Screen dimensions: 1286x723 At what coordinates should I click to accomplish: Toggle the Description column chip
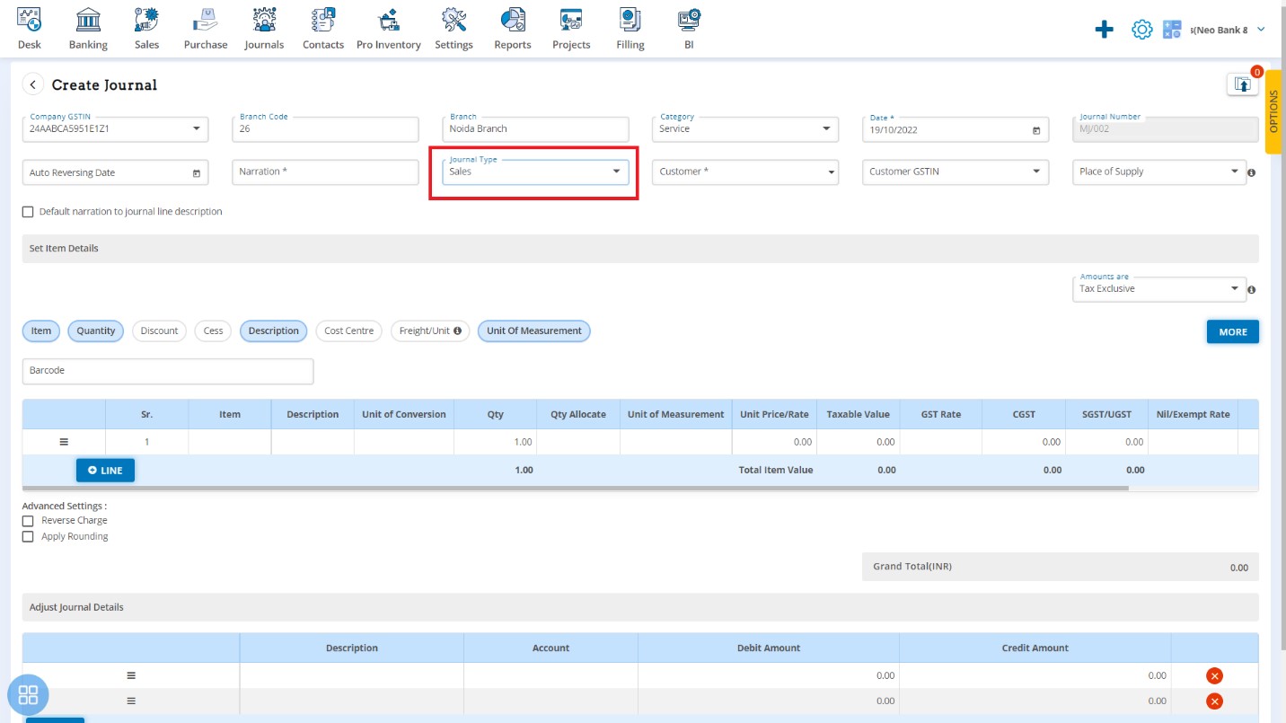[274, 331]
